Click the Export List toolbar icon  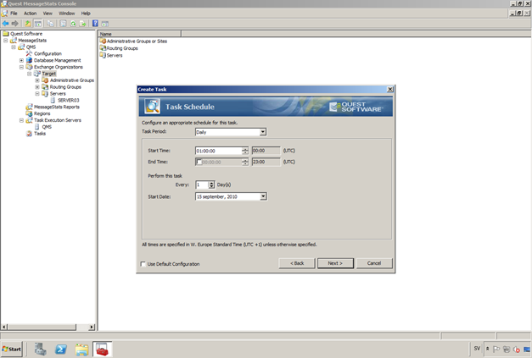(x=82, y=24)
